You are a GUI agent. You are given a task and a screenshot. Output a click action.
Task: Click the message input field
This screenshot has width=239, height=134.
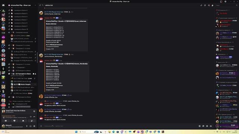pyautogui.click(x=120, y=126)
